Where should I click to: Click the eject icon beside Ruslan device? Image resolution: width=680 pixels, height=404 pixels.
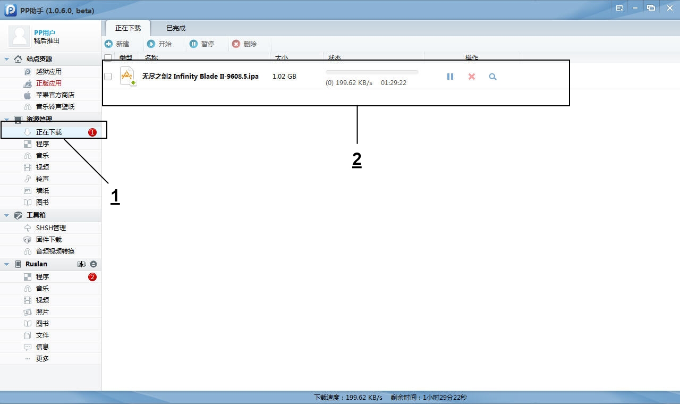pyautogui.click(x=93, y=264)
